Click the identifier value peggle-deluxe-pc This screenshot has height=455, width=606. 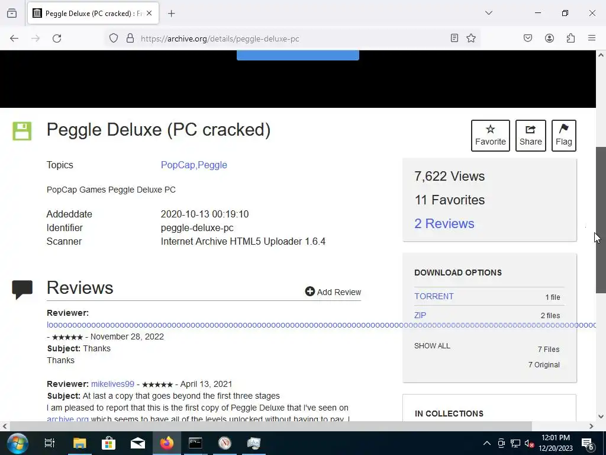click(197, 228)
